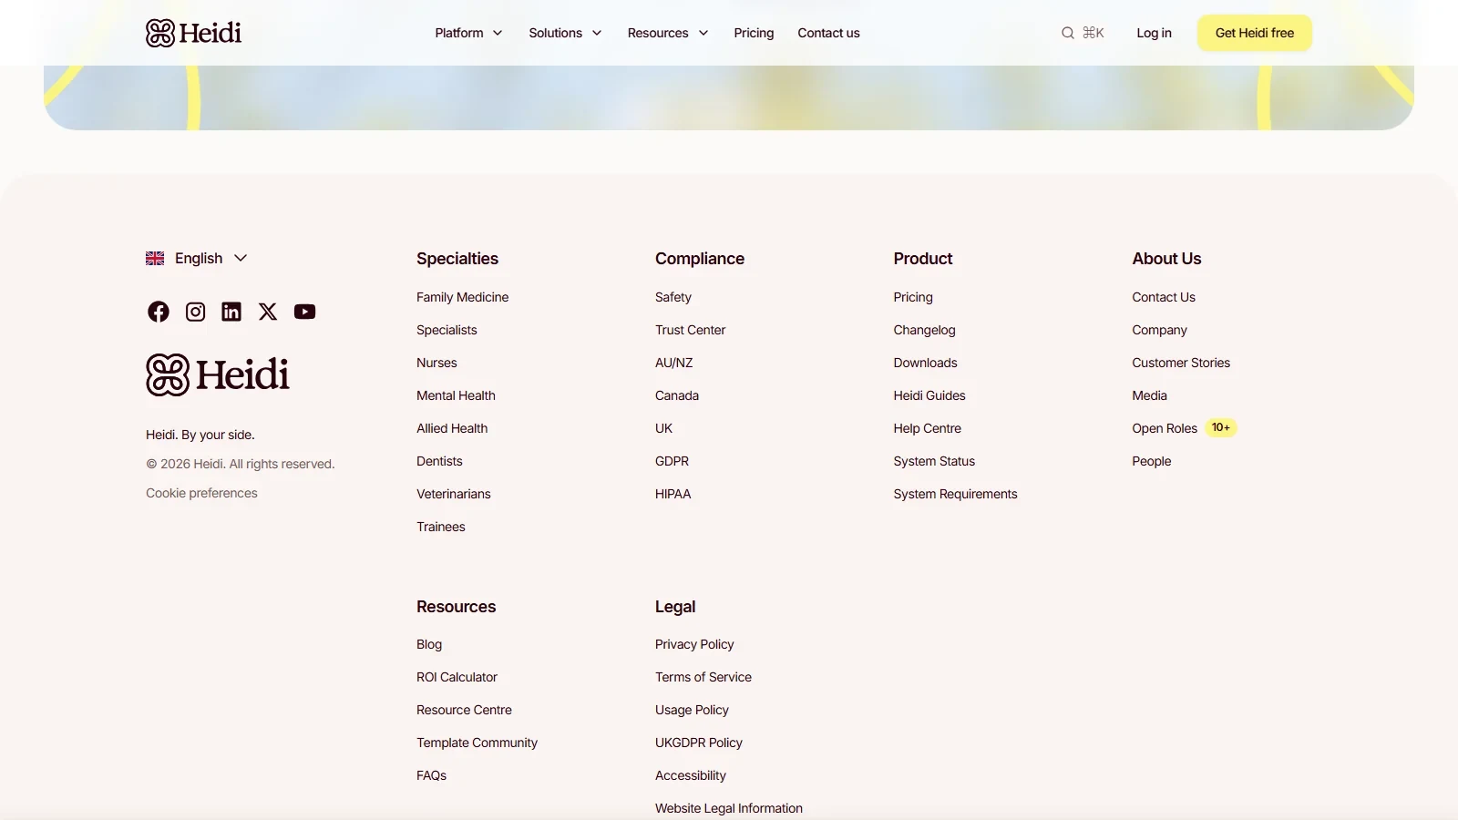Open Changelog link

pos(924,330)
